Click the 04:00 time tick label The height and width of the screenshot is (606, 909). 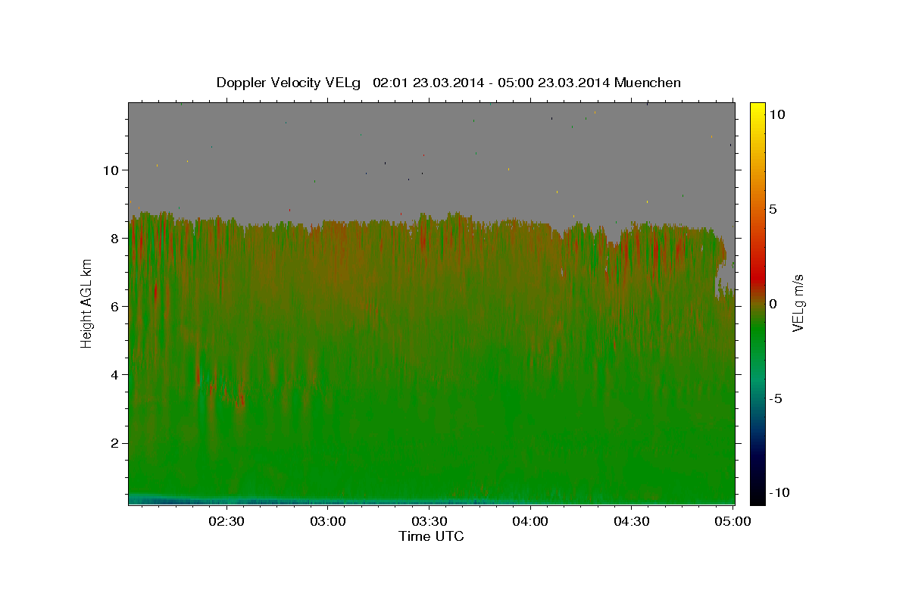click(x=530, y=522)
